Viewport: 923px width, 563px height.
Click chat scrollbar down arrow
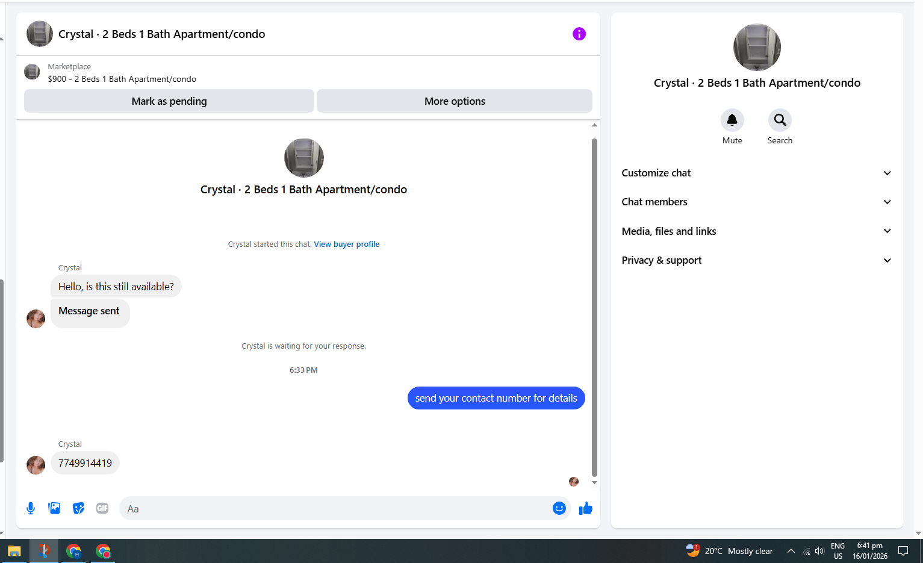594,482
